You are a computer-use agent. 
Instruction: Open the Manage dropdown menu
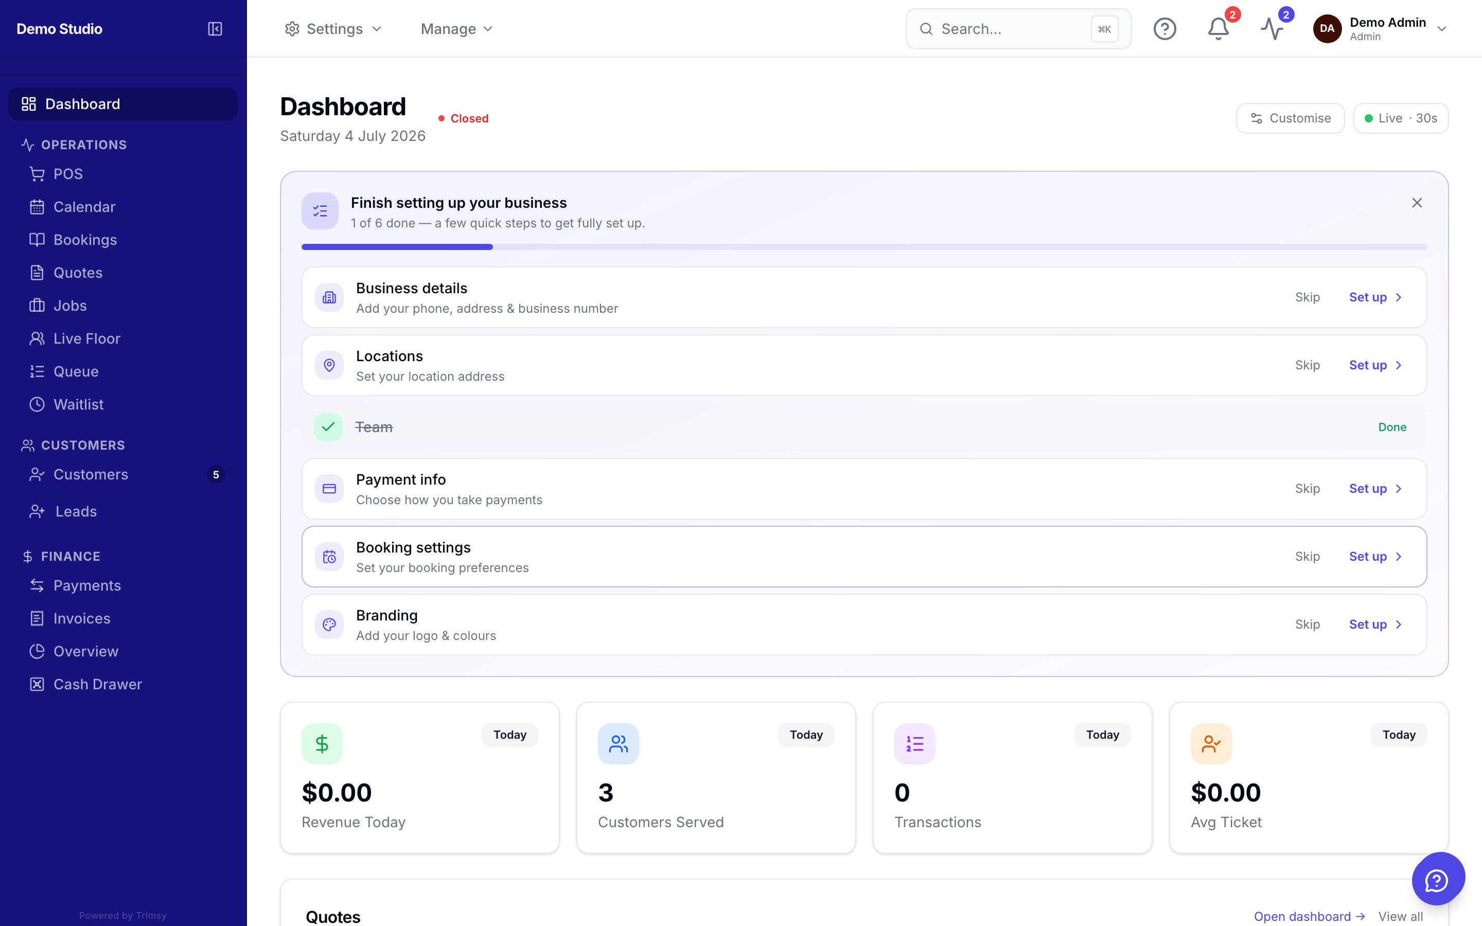point(456,29)
